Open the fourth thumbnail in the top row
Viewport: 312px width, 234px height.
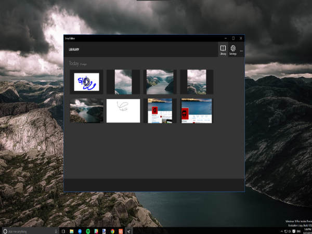coord(197,82)
